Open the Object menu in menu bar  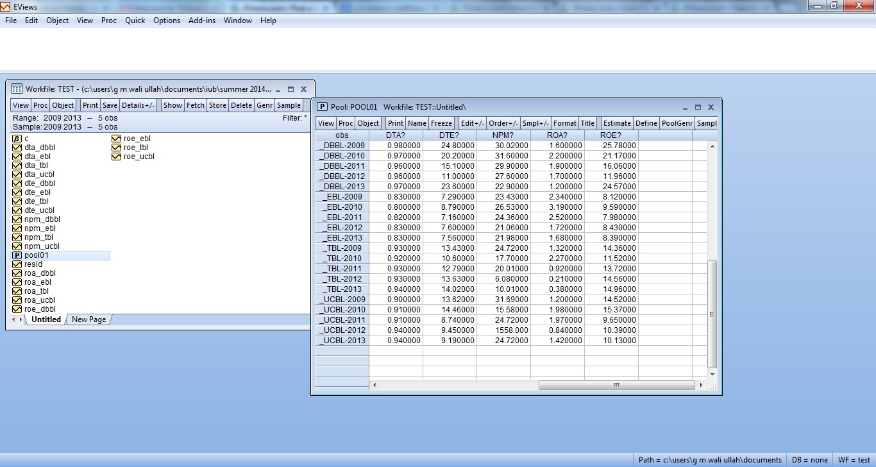57,21
